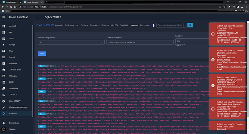Click the Vider button

point(42,54)
